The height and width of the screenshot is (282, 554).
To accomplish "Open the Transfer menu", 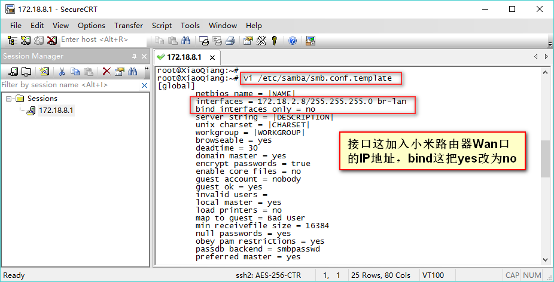I will [129, 26].
